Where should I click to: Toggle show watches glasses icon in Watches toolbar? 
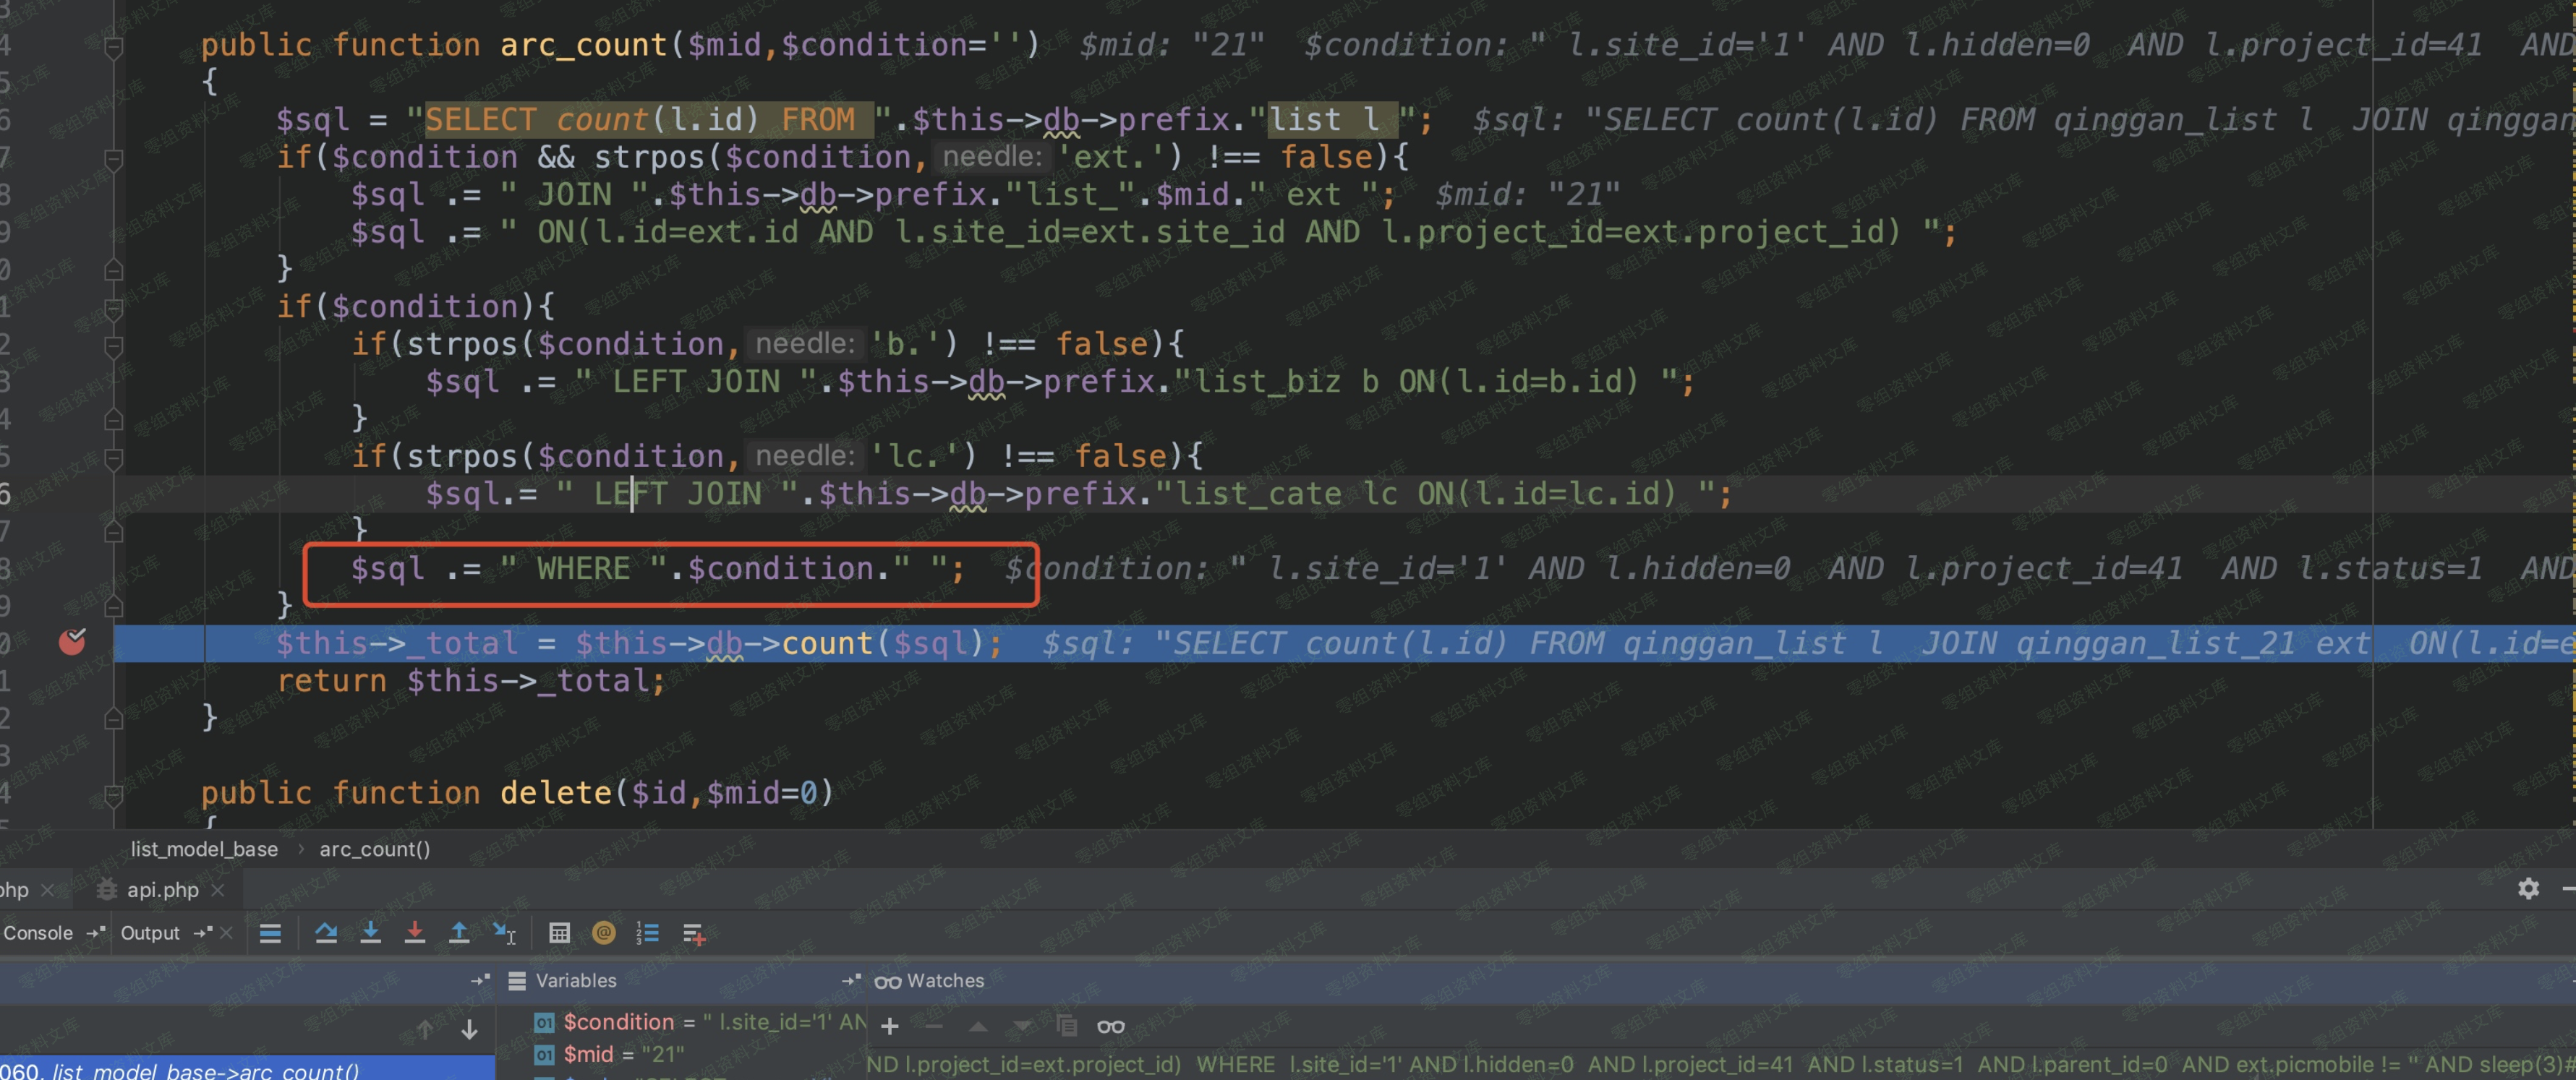(1110, 1026)
